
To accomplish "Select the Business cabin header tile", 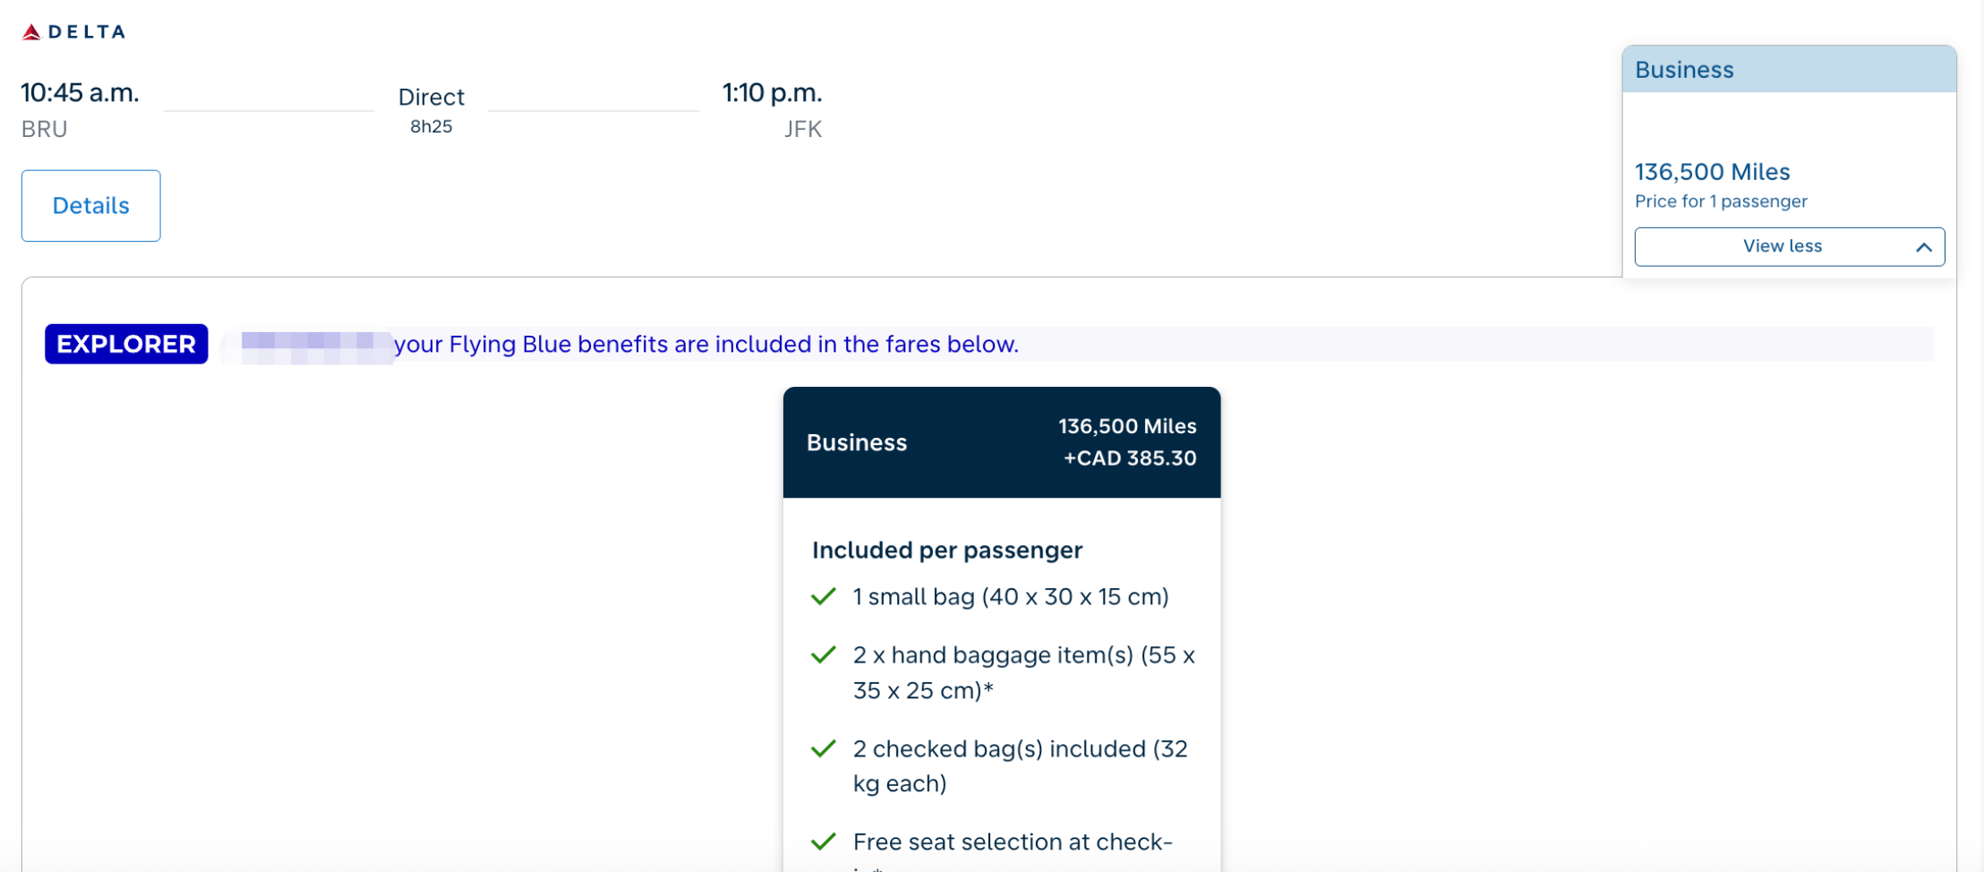I will pos(1789,69).
